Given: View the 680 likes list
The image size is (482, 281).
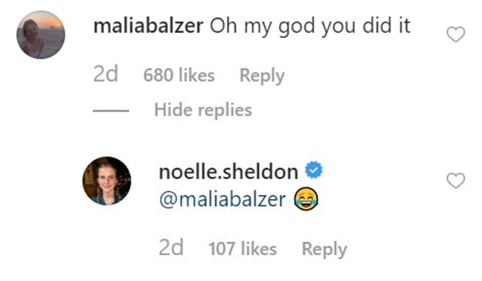Looking at the screenshot, I should (179, 76).
